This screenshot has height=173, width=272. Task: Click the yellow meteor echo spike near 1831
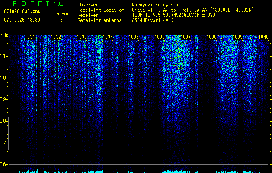click(x=38, y=170)
